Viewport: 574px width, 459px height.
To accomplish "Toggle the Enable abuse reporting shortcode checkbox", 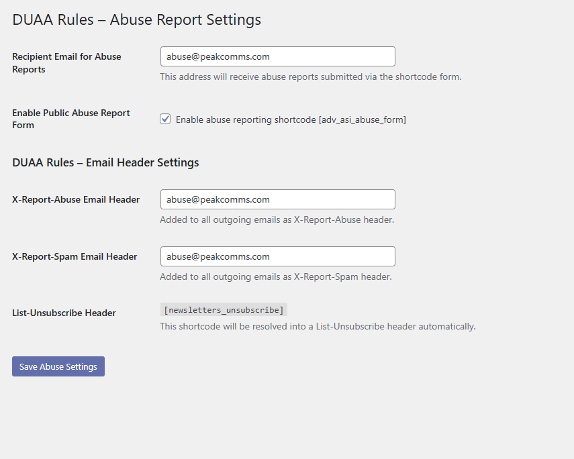I will coord(165,119).
